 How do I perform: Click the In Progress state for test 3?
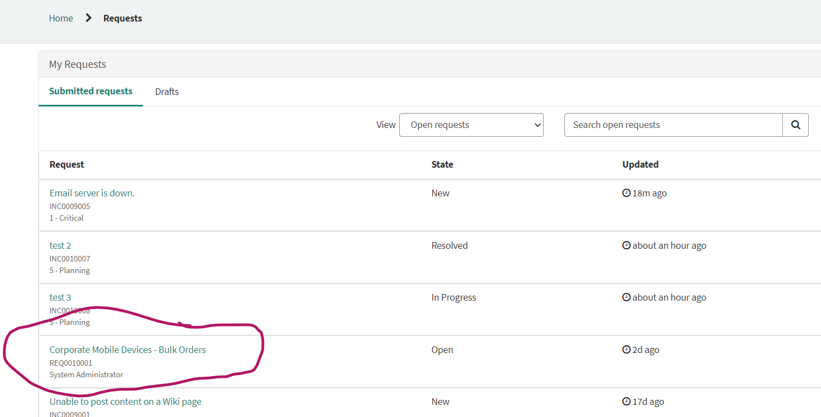point(454,297)
